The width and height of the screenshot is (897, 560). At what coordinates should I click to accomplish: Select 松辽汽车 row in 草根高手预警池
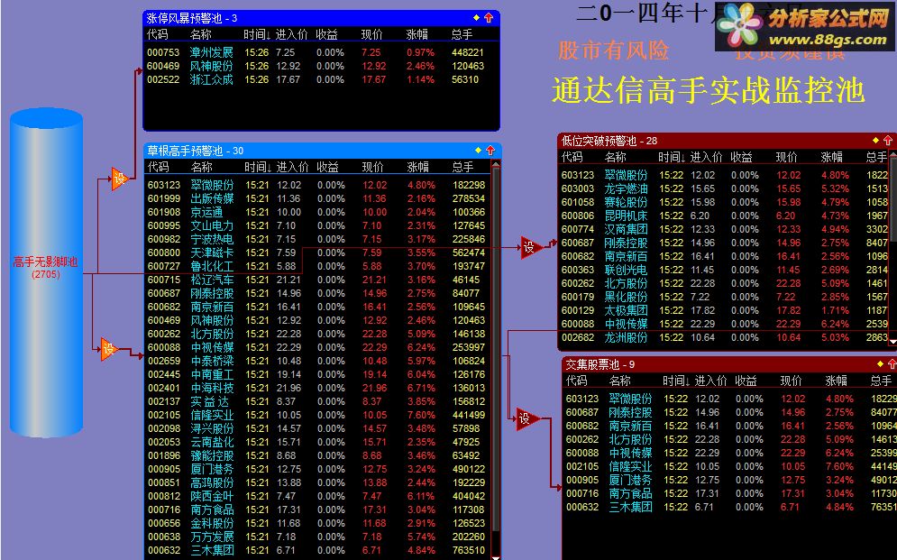coord(316,280)
